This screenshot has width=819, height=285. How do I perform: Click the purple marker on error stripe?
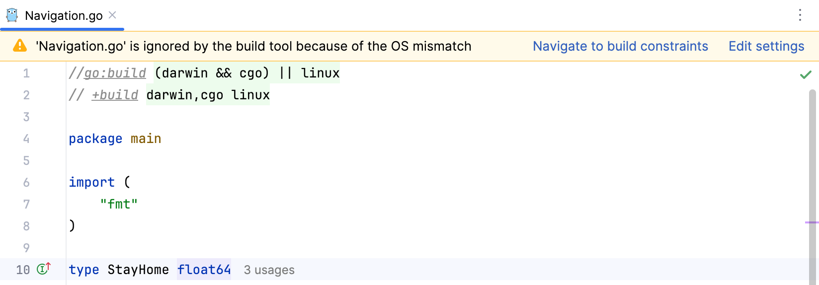811,222
